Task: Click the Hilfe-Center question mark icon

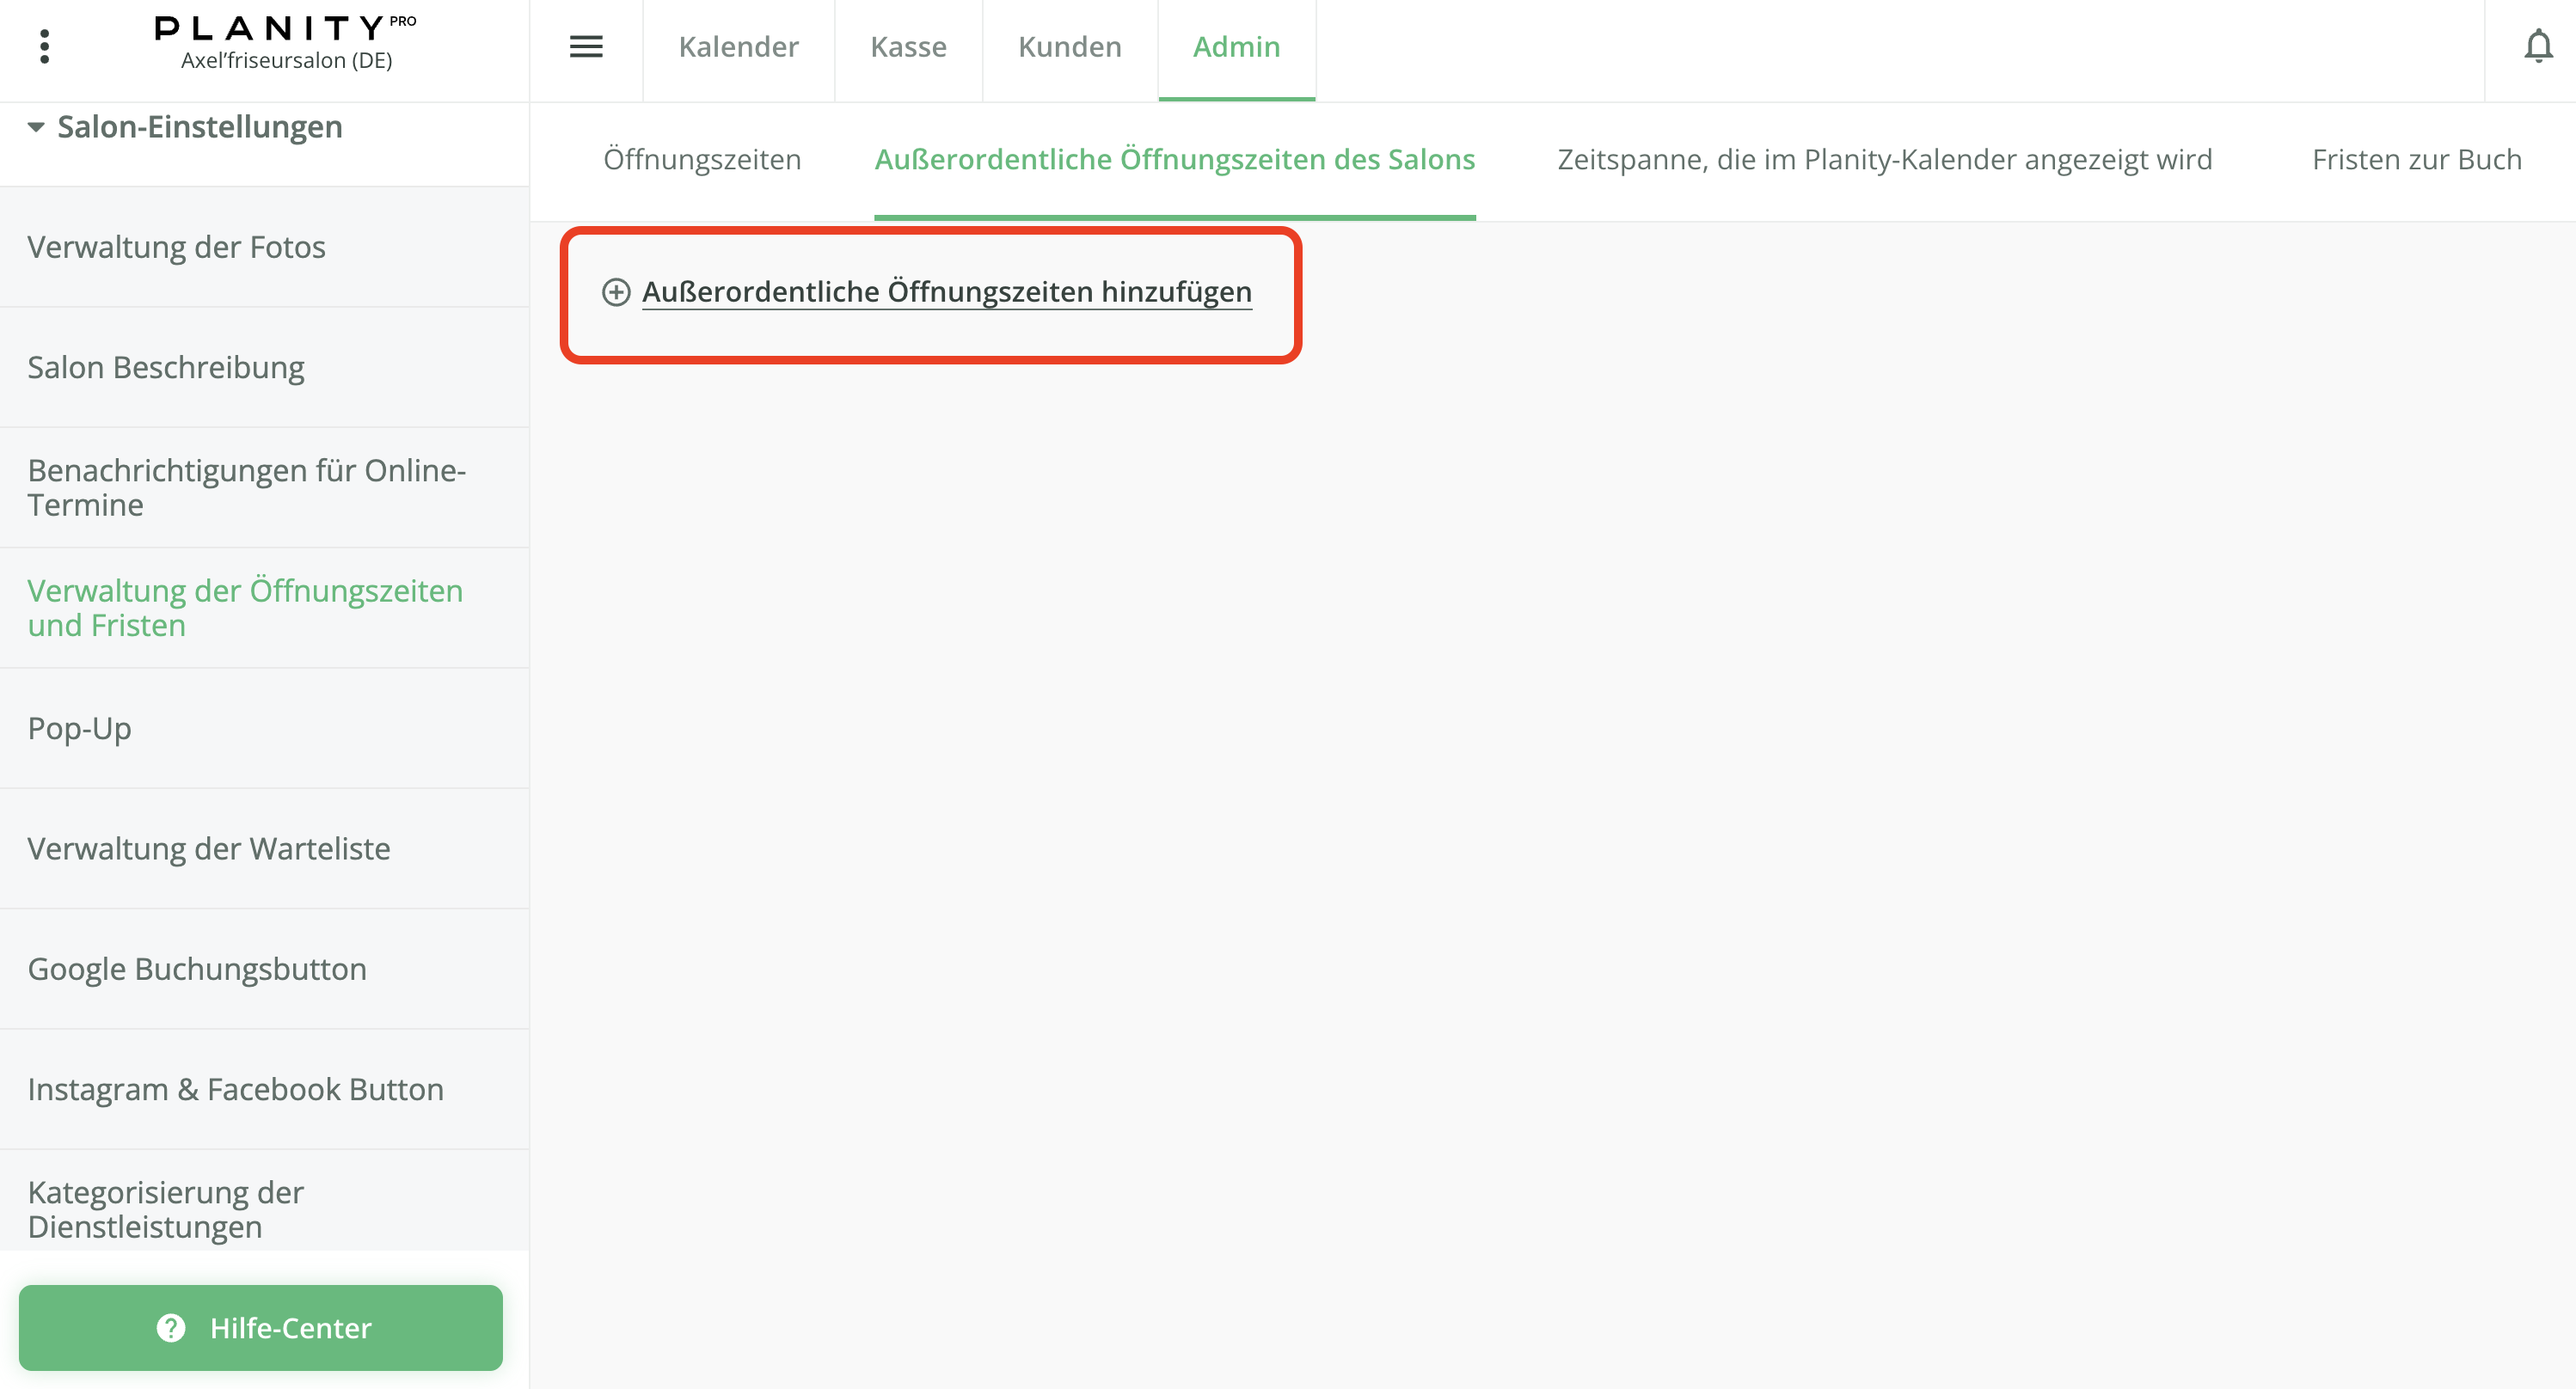Action: click(x=171, y=1327)
